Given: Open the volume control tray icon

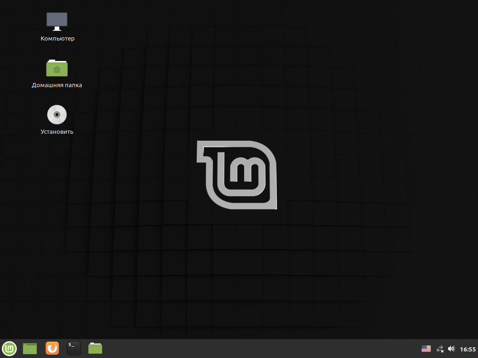Looking at the screenshot, I should tap(451, 349).
